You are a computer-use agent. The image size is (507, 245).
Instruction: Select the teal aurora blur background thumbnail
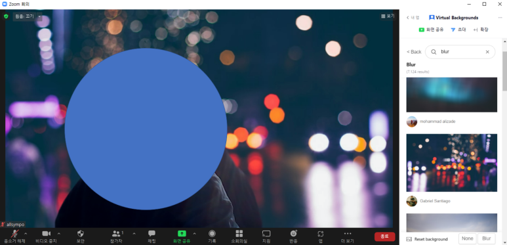452,95
